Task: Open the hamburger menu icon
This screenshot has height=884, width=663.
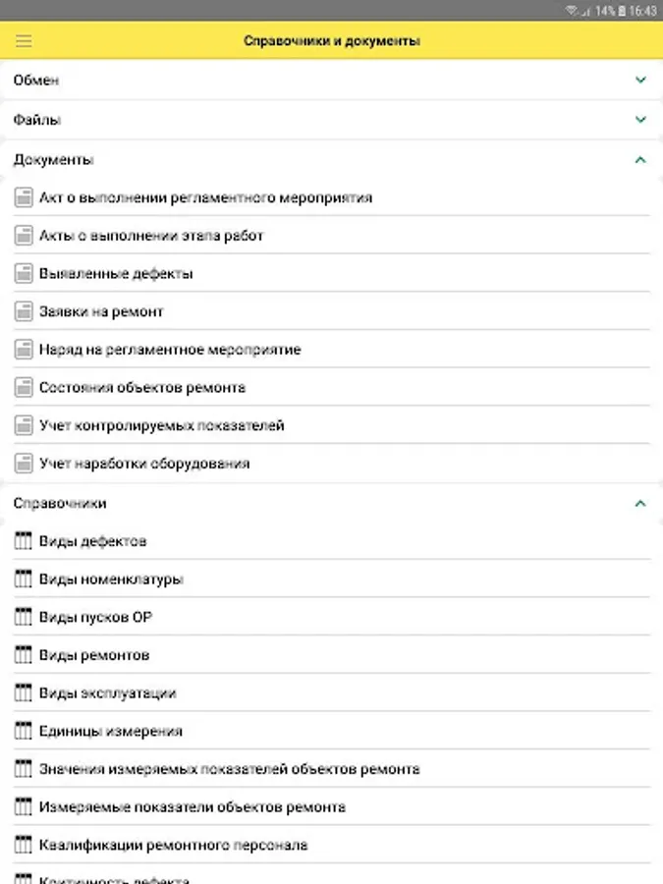Action: [25, 41]
